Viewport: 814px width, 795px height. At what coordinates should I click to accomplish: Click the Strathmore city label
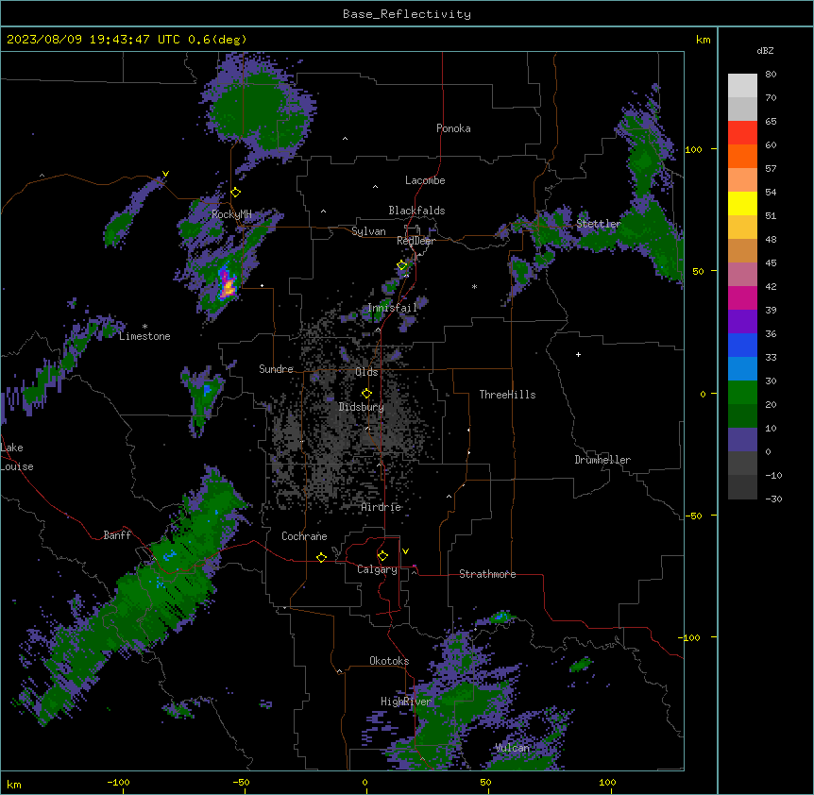click(487, 574)
